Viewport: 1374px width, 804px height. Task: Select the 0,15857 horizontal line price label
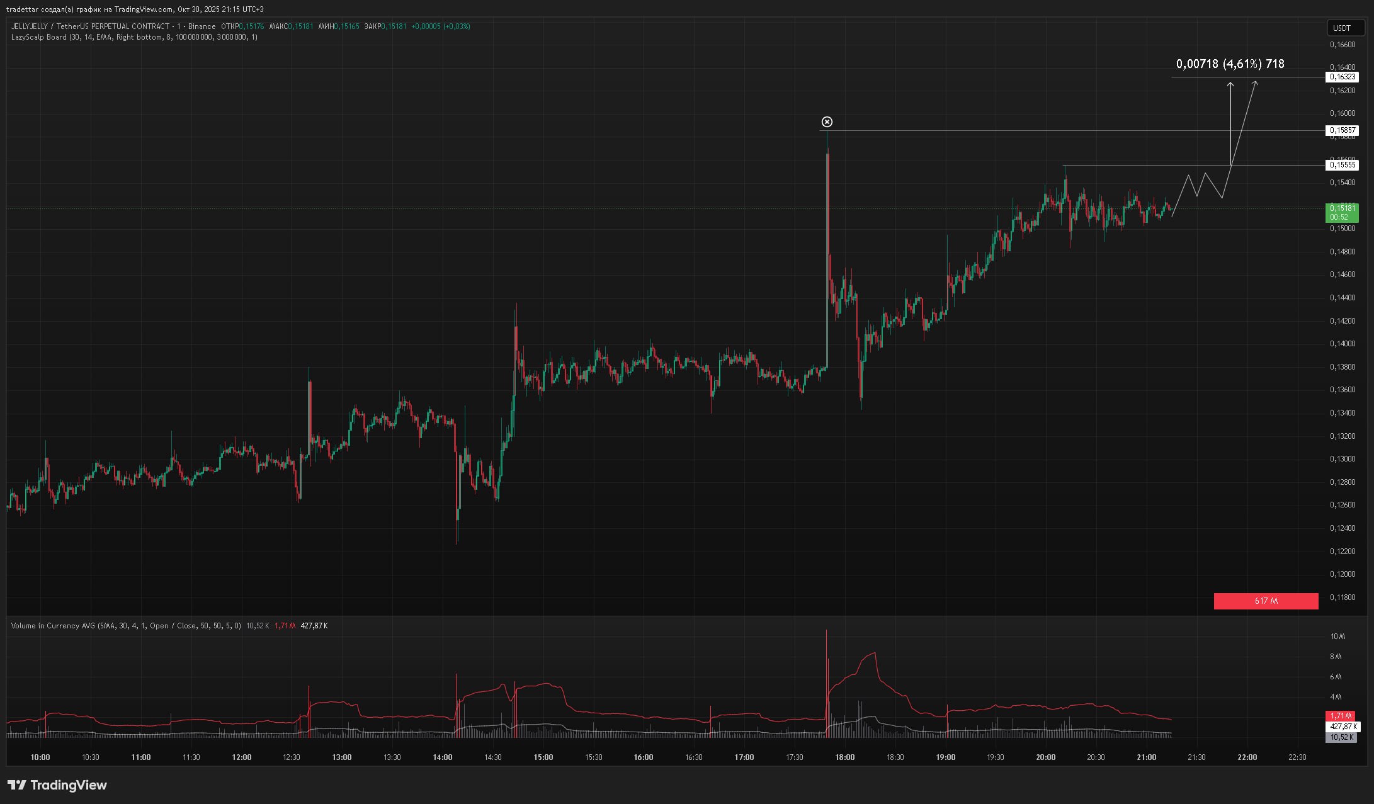click(1342, 130)
